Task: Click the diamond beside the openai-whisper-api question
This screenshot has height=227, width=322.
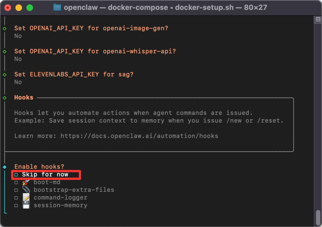Action: point(4,51)
